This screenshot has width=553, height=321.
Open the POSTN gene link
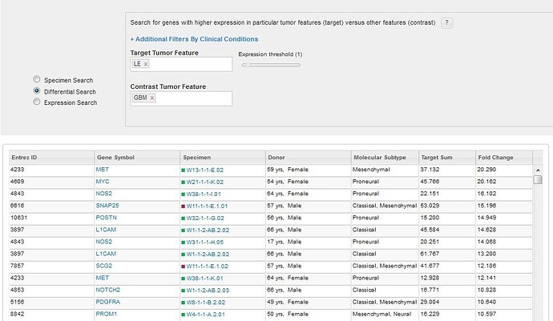(x=106, y=218)
